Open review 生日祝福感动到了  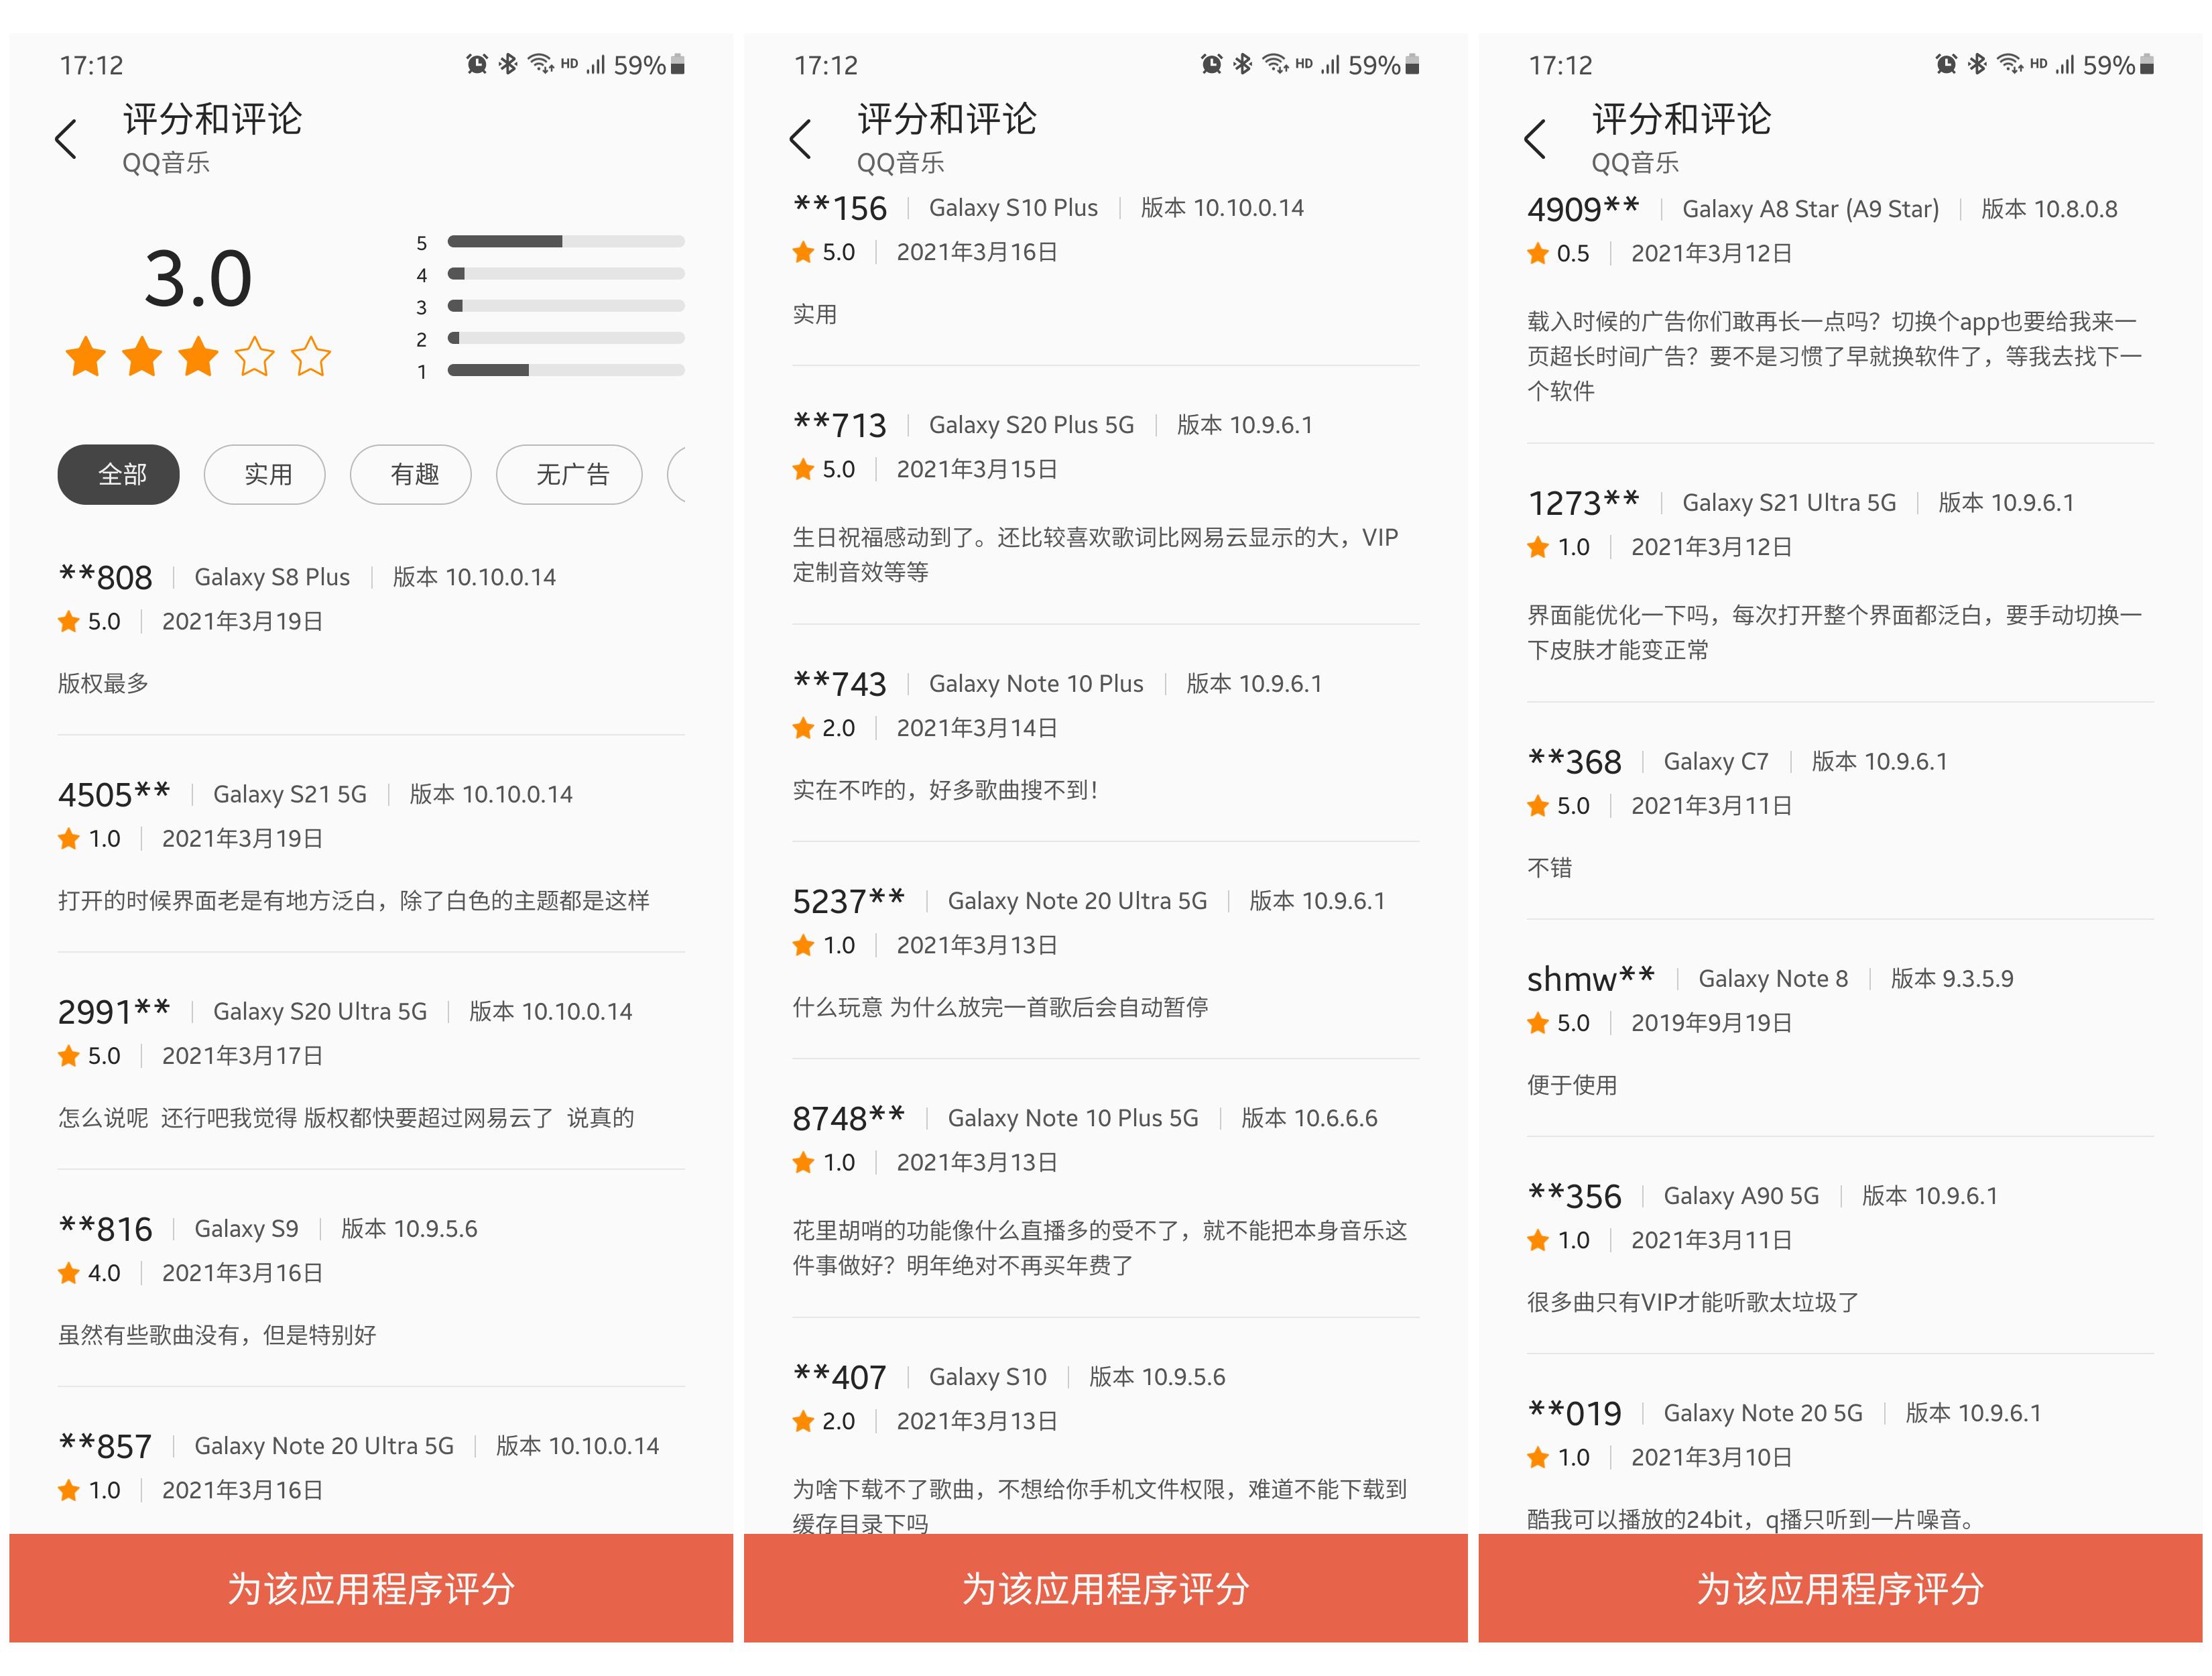coord(1095,555)
